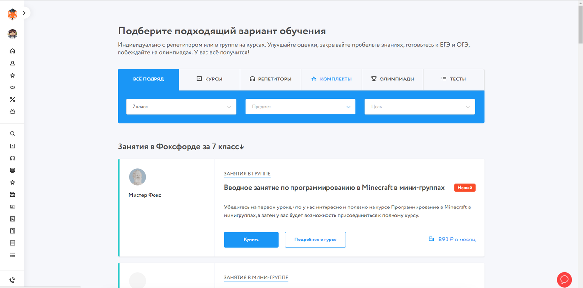Open the gift box icon in sidebar

(13, 112)
